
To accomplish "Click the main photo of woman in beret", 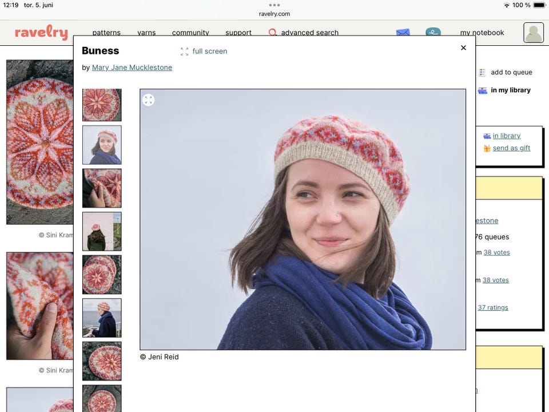I will tap(303, 219).
